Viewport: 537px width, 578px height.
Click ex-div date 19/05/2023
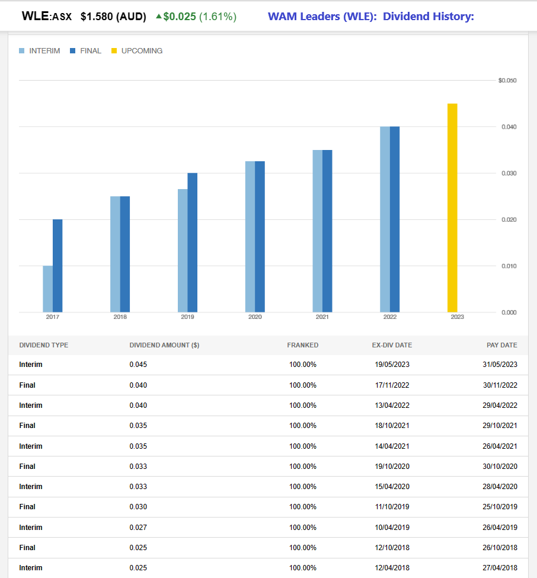click(392, 365)
